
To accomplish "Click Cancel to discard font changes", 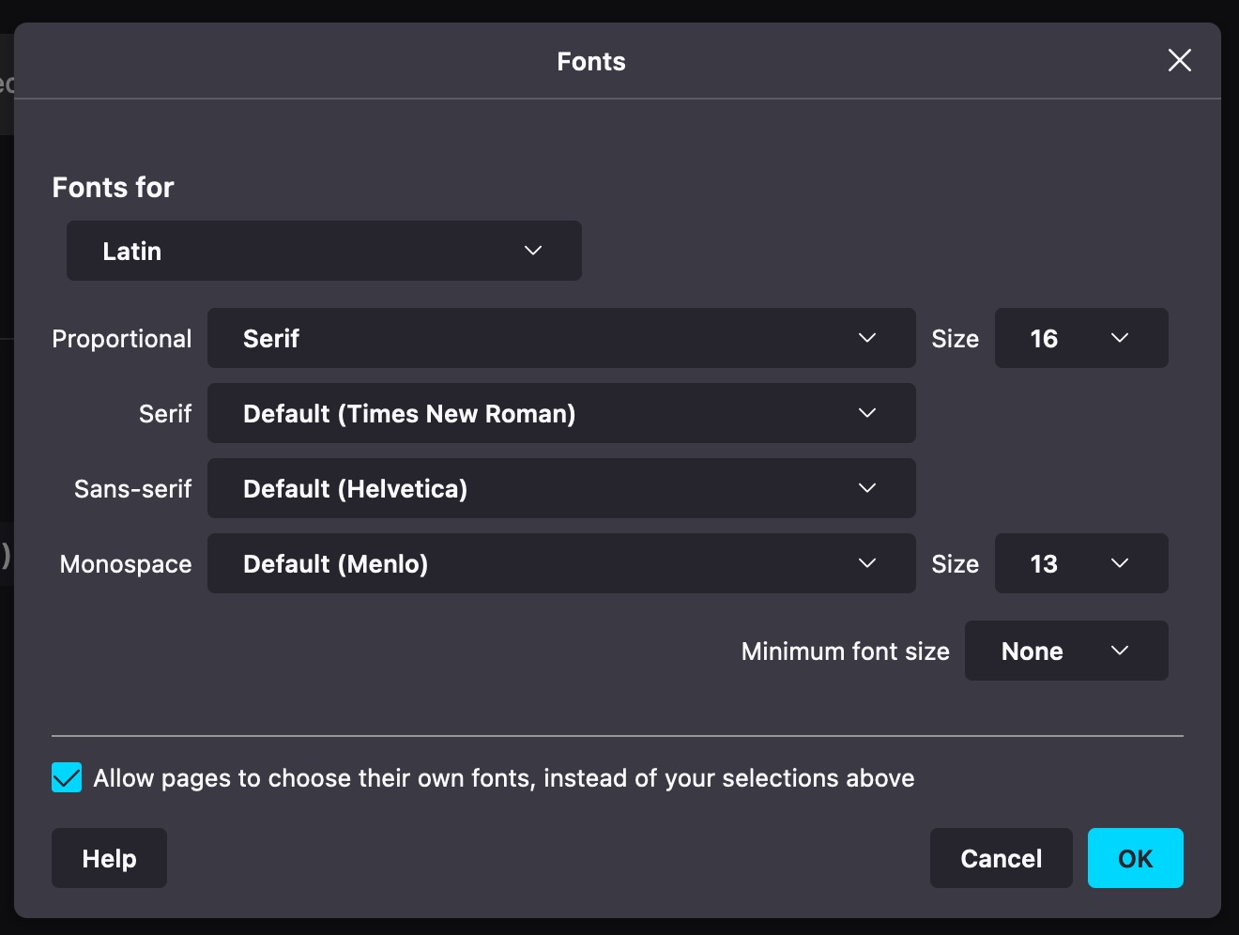I will pos(1001,858).
